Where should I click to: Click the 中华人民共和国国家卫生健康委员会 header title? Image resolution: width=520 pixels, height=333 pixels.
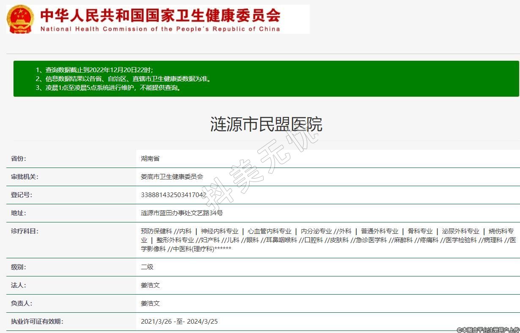(x=160, y=16)
